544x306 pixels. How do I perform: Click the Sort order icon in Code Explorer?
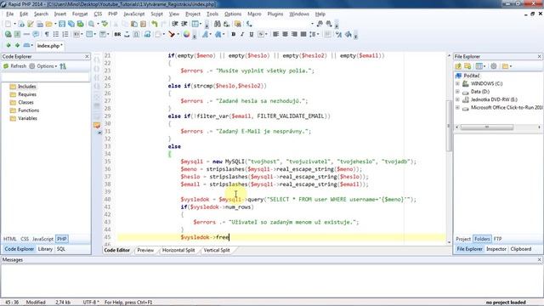(63, 66)
